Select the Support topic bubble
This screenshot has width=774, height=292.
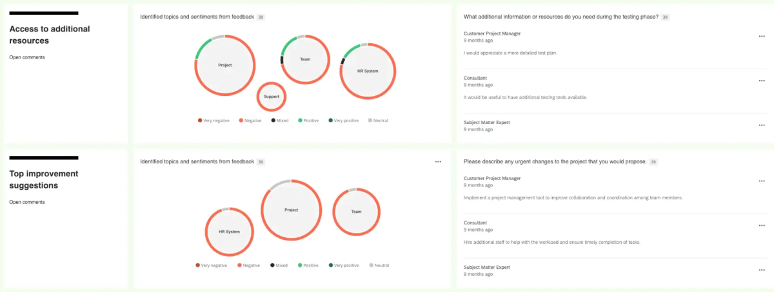click(272, 96)
